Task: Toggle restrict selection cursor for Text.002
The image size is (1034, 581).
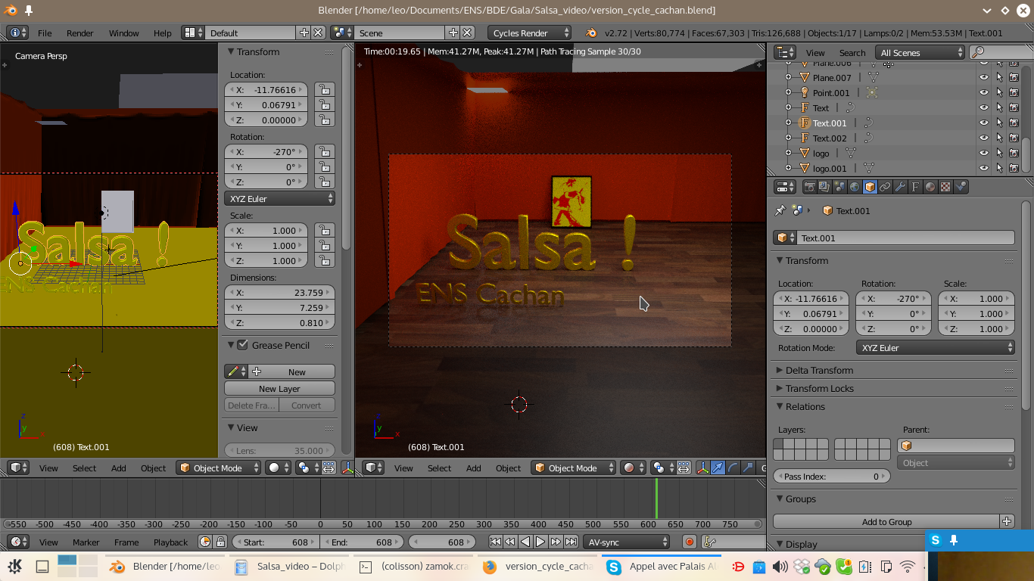Action: [998, 138]
